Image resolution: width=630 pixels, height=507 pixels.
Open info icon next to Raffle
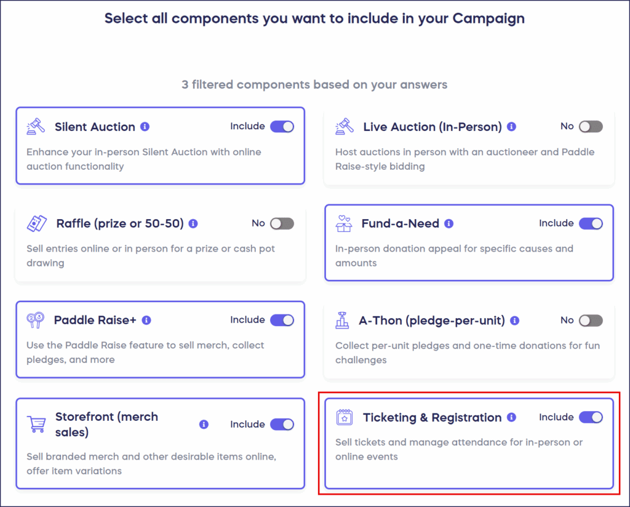[194, 223]
